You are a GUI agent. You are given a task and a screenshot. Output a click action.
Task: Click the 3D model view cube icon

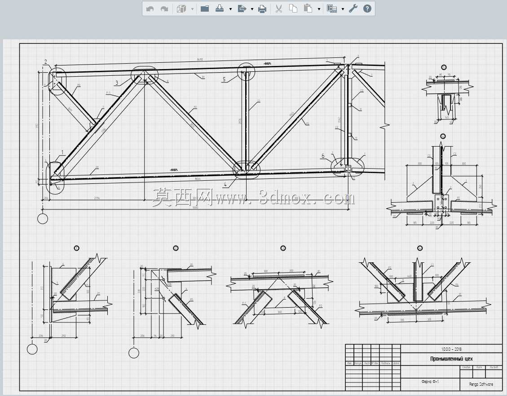181,9
